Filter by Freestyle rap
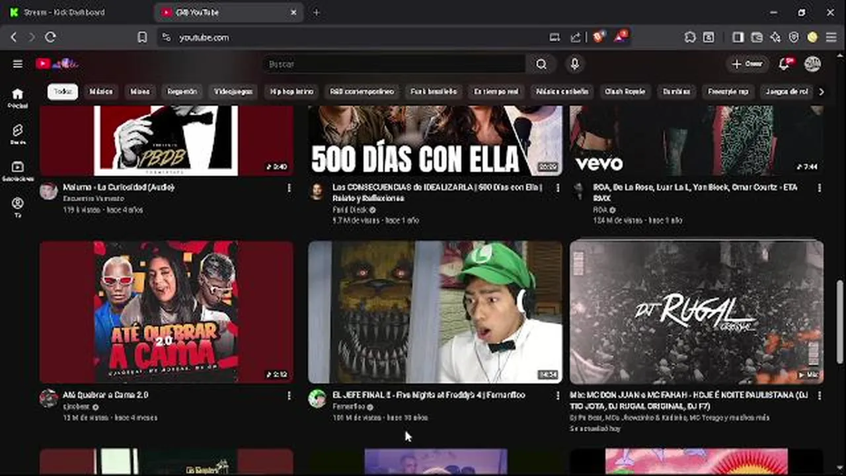 728,92
